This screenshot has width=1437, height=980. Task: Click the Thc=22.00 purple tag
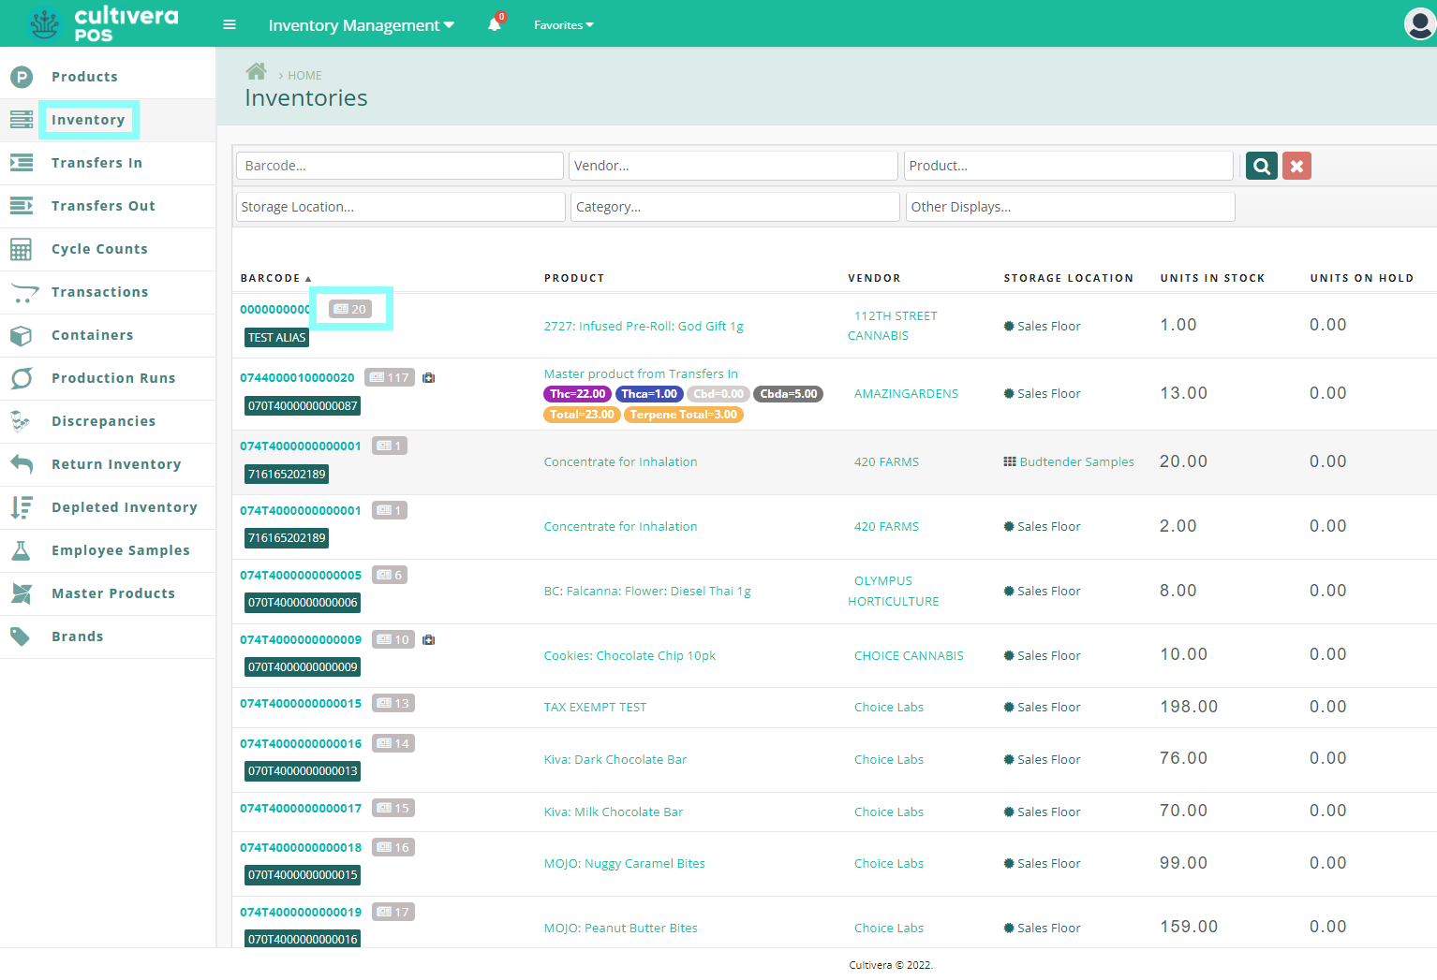pyautogui.click(x=577, y=394)
